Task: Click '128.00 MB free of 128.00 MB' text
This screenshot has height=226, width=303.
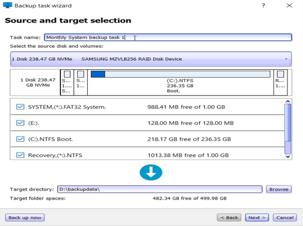Action: click(191, 123)
